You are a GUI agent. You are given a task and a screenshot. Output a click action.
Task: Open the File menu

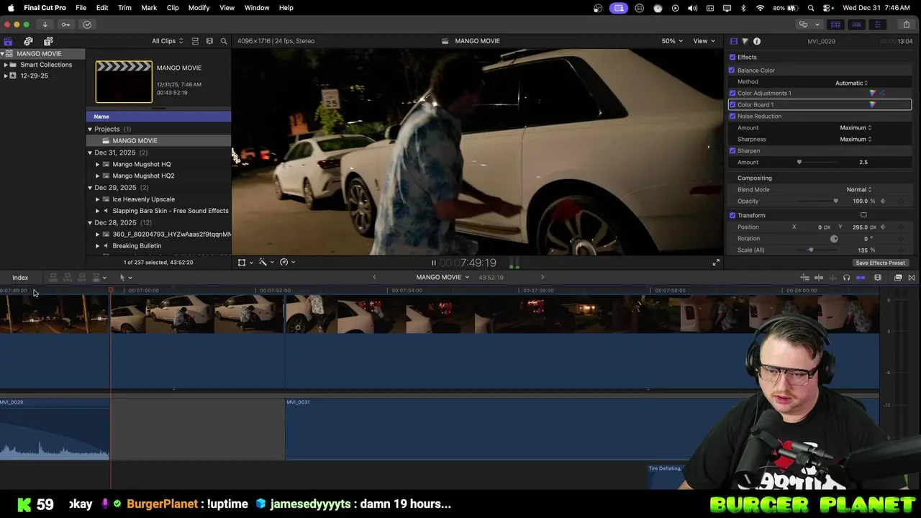(81, 7)
